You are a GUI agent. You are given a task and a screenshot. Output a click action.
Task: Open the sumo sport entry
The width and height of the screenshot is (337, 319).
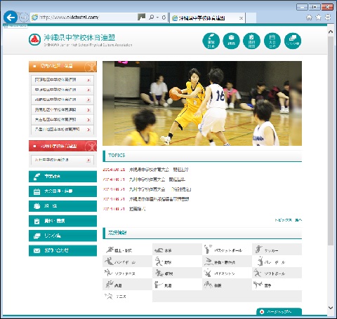coord(227,285)
